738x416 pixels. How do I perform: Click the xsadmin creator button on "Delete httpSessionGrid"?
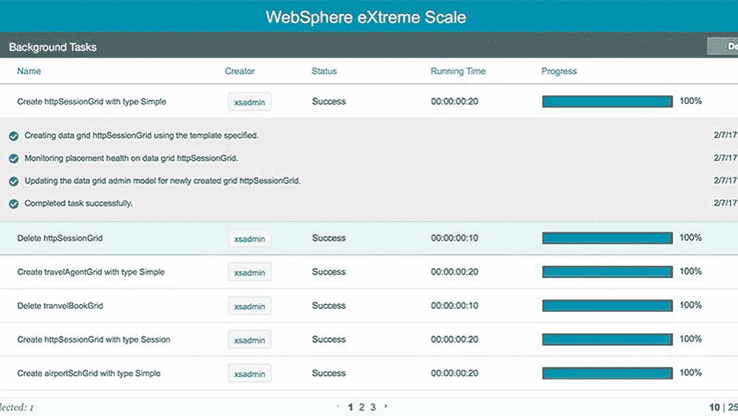[x=249, y=238]
